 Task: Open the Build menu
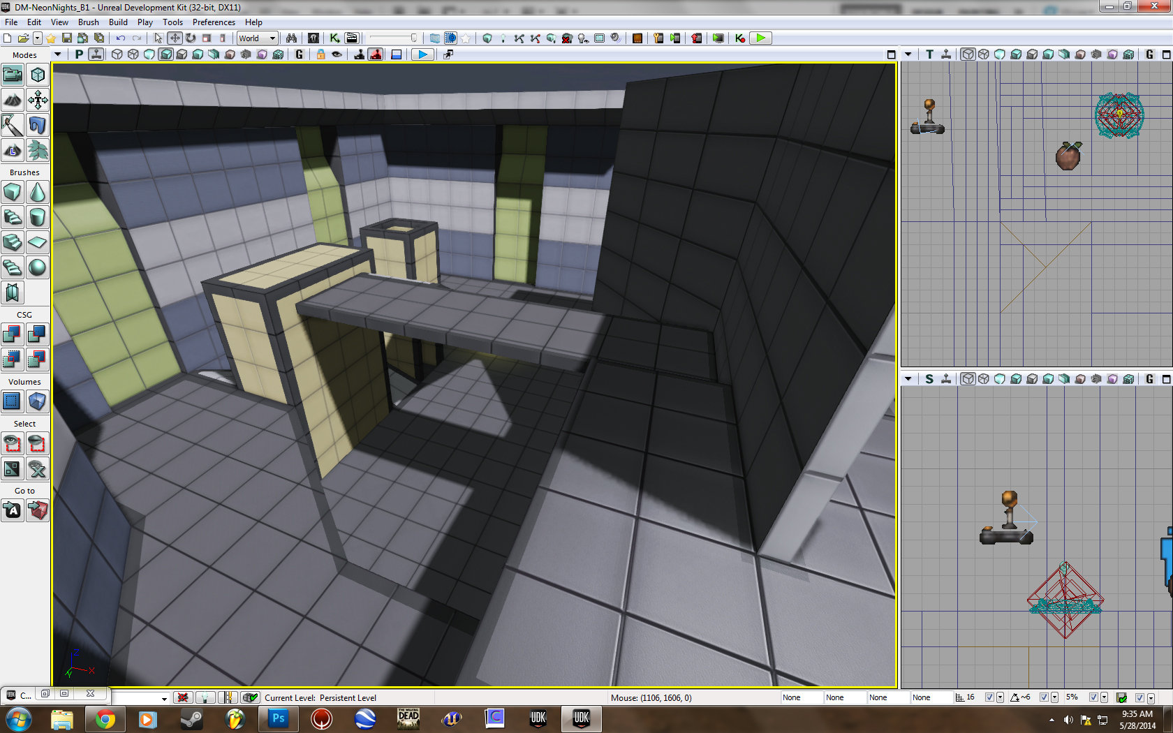118,22
